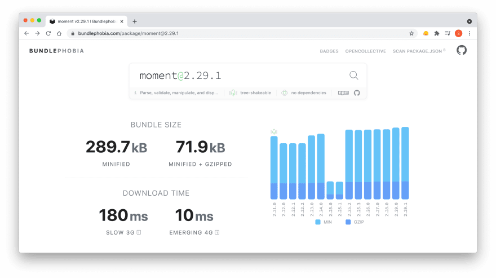
Task: Open the BADGES link
Action: pos(329,51)
